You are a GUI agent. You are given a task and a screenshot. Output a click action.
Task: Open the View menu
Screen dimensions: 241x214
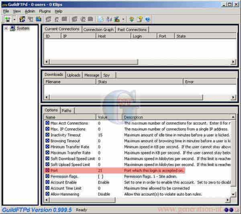click(17, 11)
